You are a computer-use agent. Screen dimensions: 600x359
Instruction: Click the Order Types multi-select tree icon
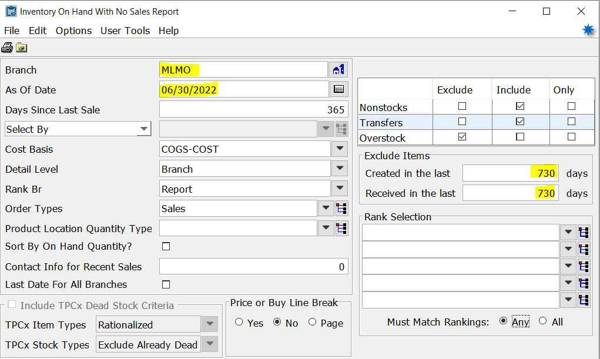coord(341,209)
